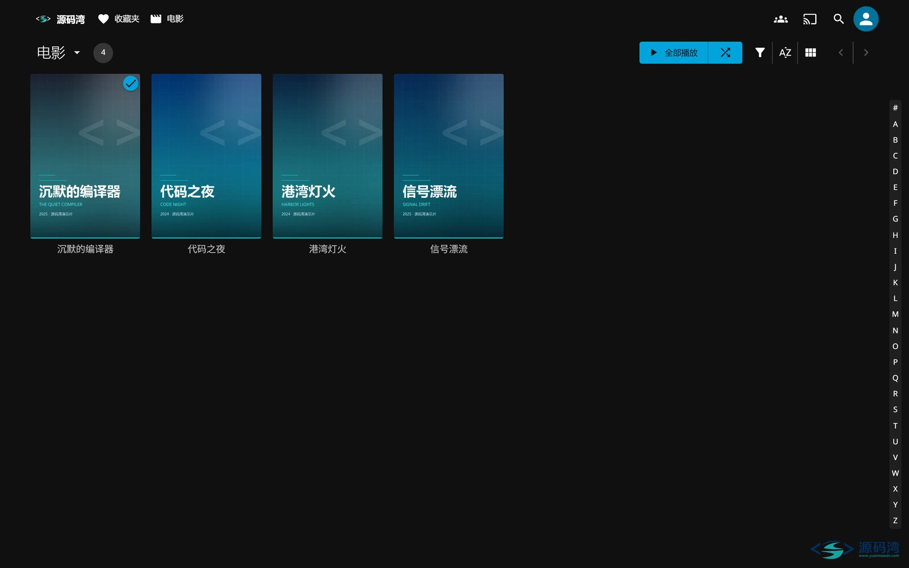Open the filter funnel icon

pyautogui.click(x=760, y=53)
